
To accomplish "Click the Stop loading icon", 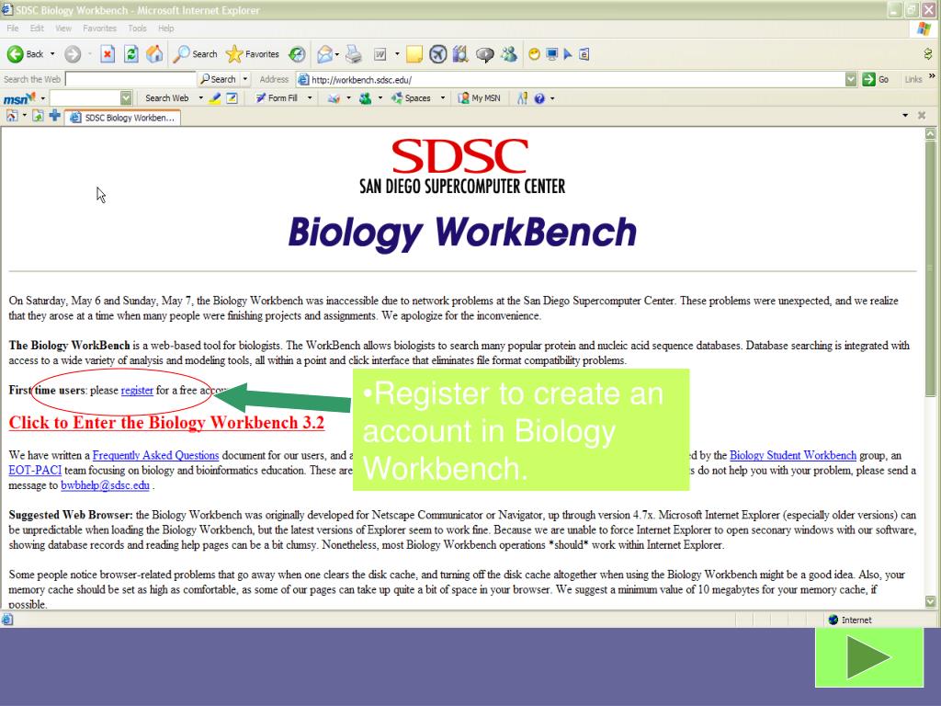I will (108, 54).
